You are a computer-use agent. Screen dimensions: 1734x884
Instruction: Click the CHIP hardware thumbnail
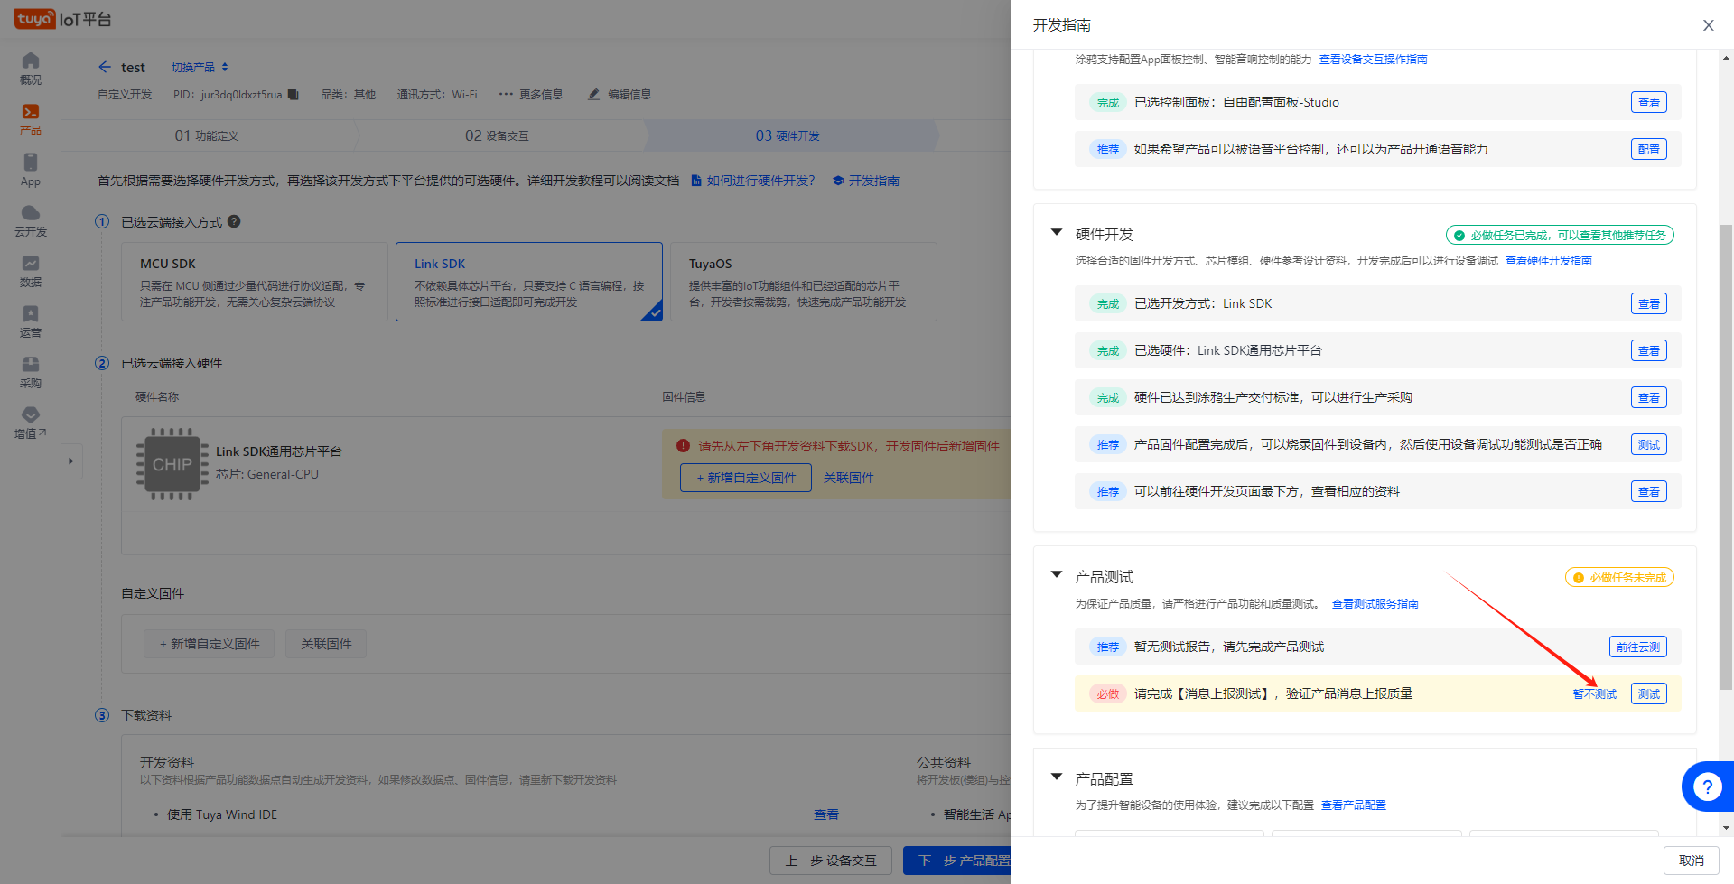pos(172,464)
